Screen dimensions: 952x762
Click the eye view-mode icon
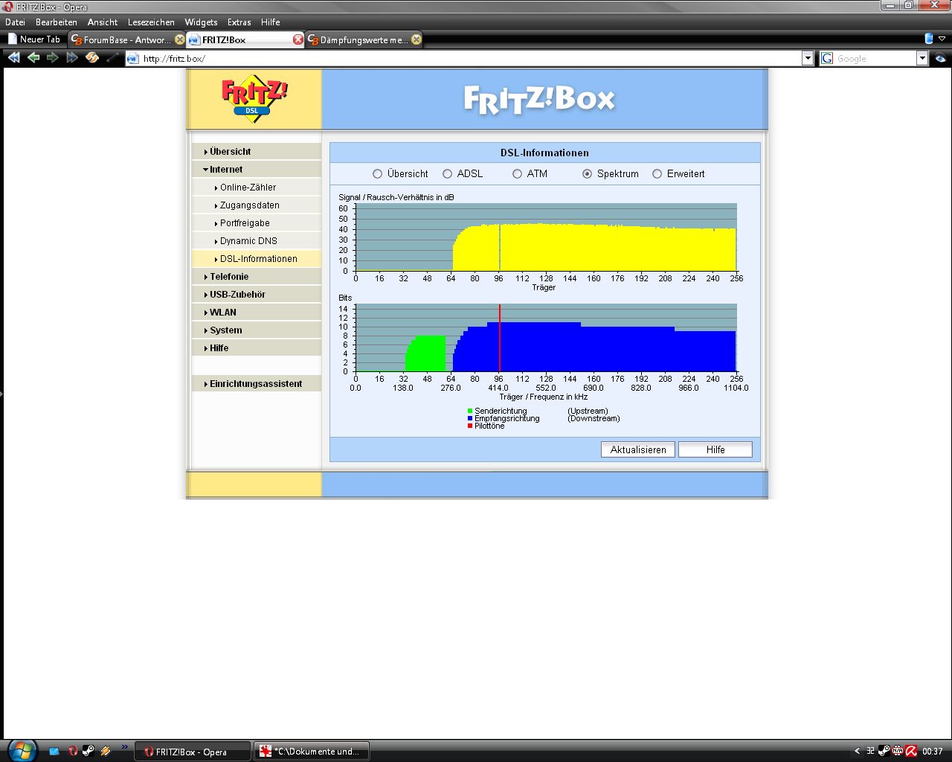point(941,58)
